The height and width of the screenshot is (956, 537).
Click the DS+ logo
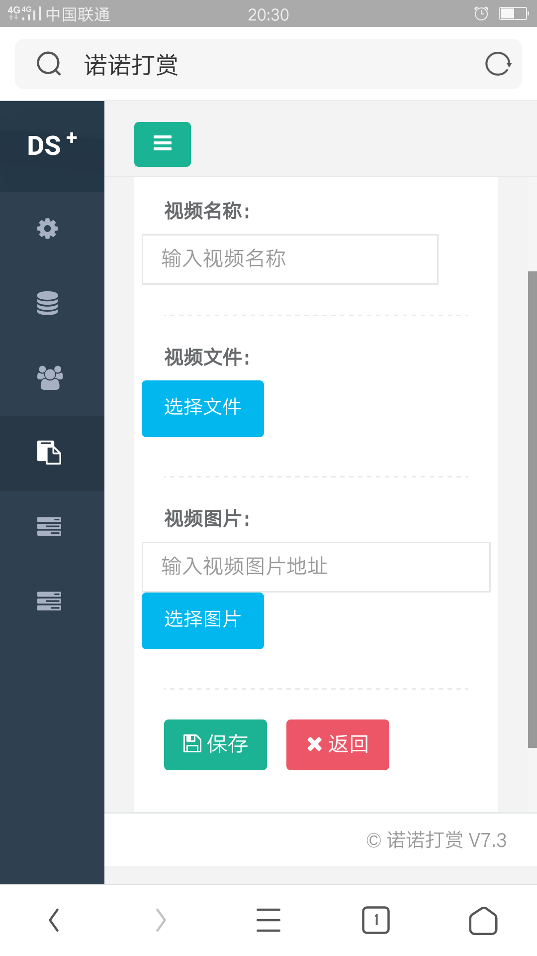(52, 145)
